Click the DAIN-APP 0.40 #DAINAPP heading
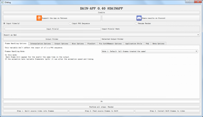 click(x=101, y=8)
